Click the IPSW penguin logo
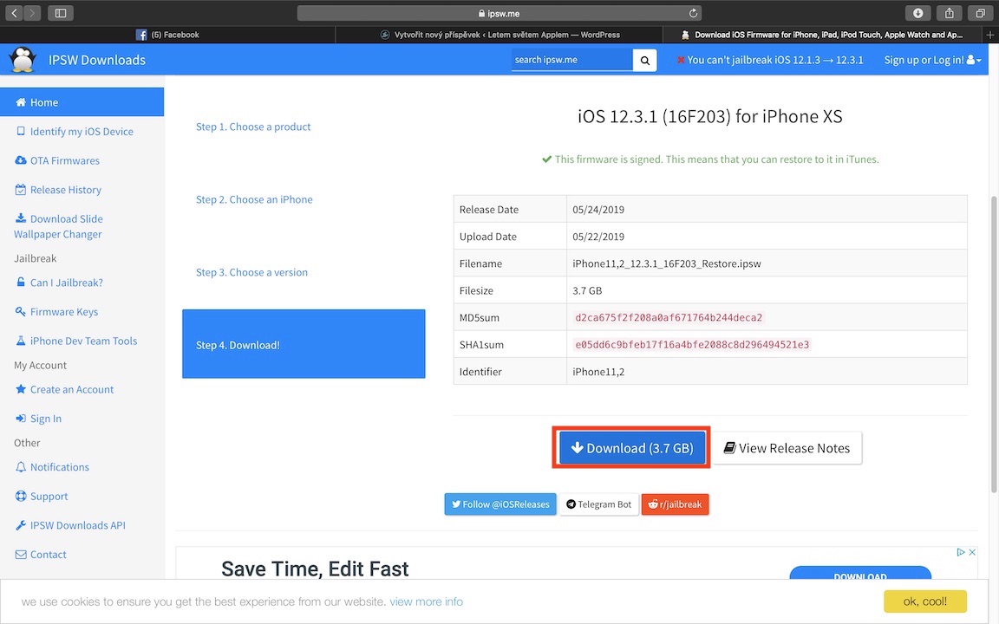 [x=23, y=59]
